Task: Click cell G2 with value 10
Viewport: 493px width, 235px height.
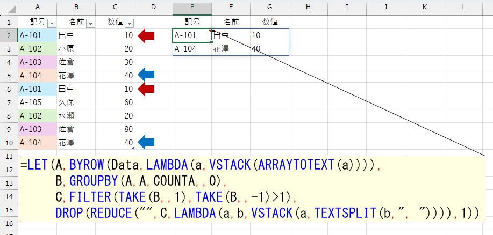Action: 269,35
